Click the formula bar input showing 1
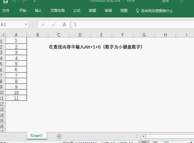The image size is (194, 143). tap(132, 25)
